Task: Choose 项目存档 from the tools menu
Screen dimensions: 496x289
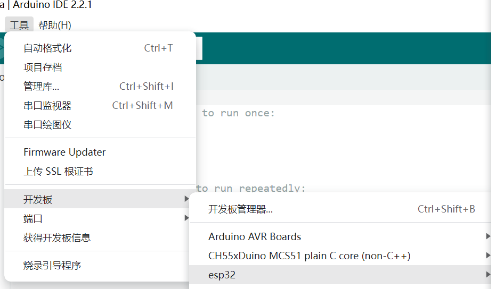Action: (100, 67)
